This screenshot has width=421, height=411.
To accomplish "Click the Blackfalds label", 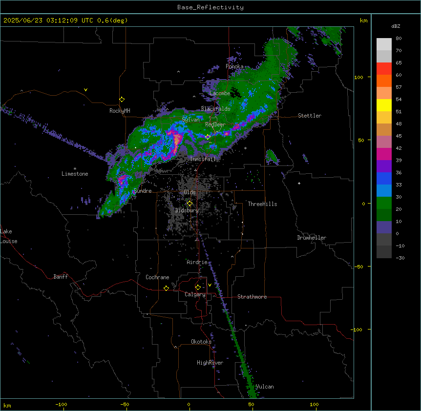I will coord(215,109).
